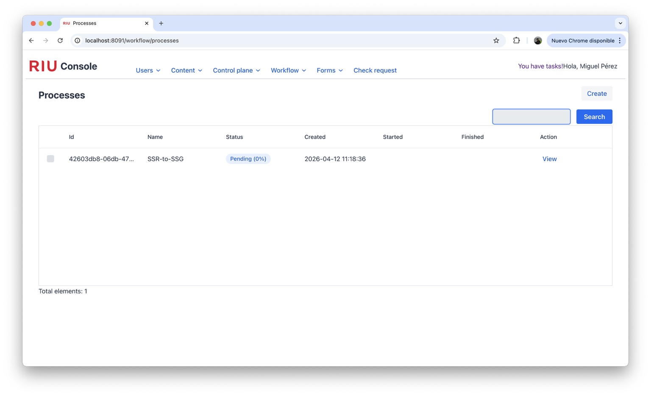The width and height of the screenshot is (651, 396).
Task: Open the Chrome profile avatar
Action: tap(537, 41)
